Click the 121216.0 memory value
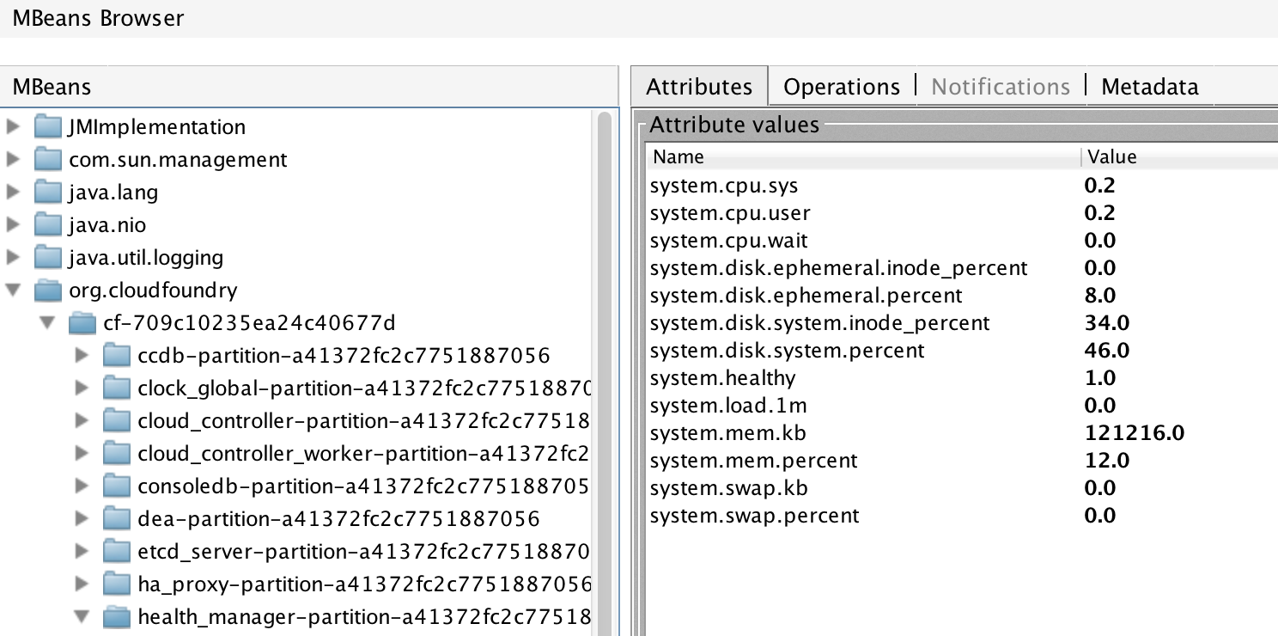The image size is (1278, 636). click(1135, 433)
